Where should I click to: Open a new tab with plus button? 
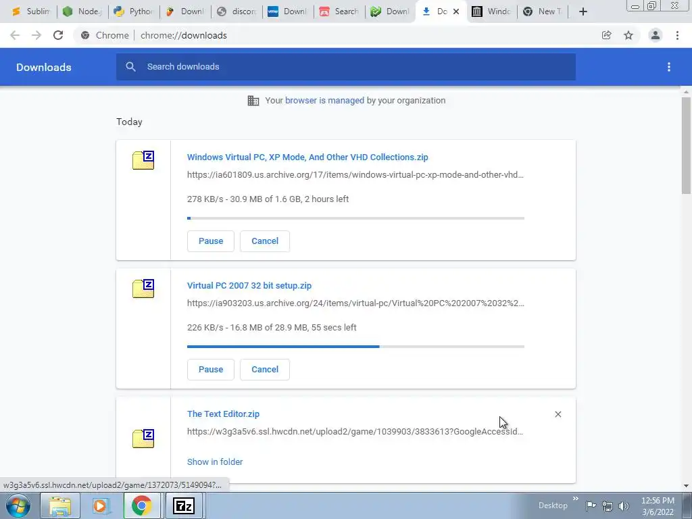point(583,11)
